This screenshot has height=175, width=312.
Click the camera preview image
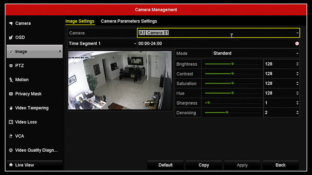[x=120, y=80]
